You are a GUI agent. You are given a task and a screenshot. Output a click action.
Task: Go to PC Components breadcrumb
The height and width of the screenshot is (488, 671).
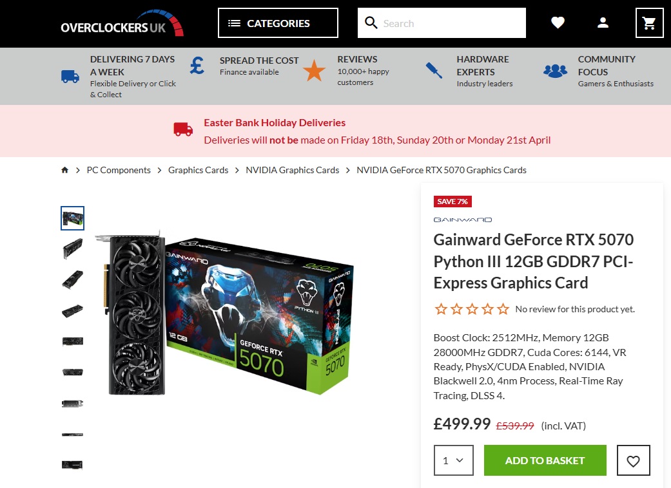point(119,170)
